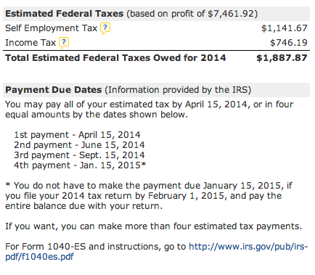
Task: Select the Self Employment Tax label
Action: 52,28
